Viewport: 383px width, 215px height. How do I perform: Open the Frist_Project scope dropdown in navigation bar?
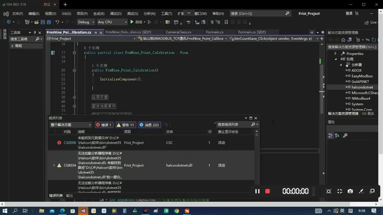tap(91, 39)
